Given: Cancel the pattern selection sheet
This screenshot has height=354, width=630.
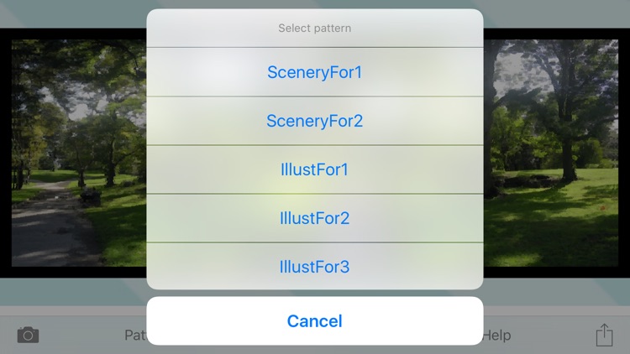Looking at the screenshot, I should (x=315, y=320).
